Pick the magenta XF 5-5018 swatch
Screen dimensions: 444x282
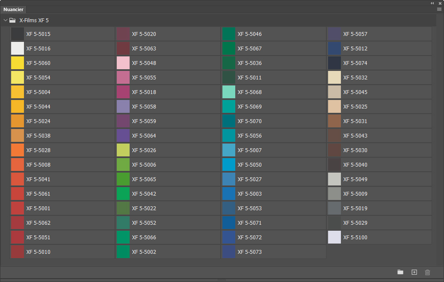(x=123, y=92)
